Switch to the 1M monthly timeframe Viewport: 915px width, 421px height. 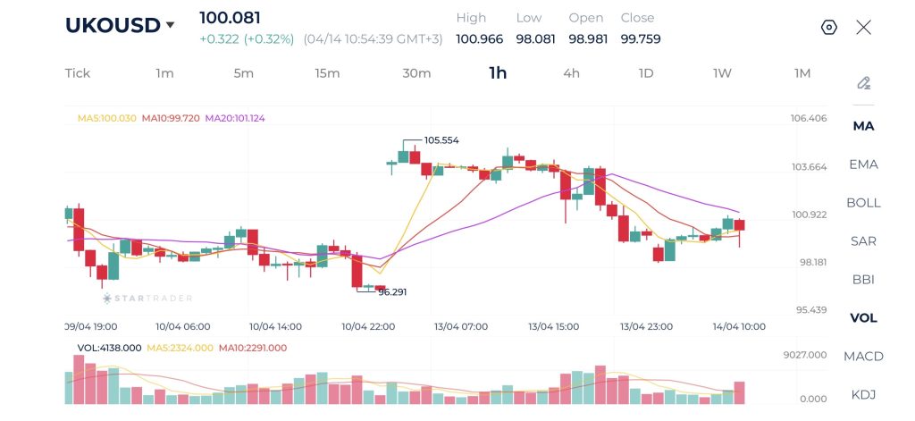[802, 73]
